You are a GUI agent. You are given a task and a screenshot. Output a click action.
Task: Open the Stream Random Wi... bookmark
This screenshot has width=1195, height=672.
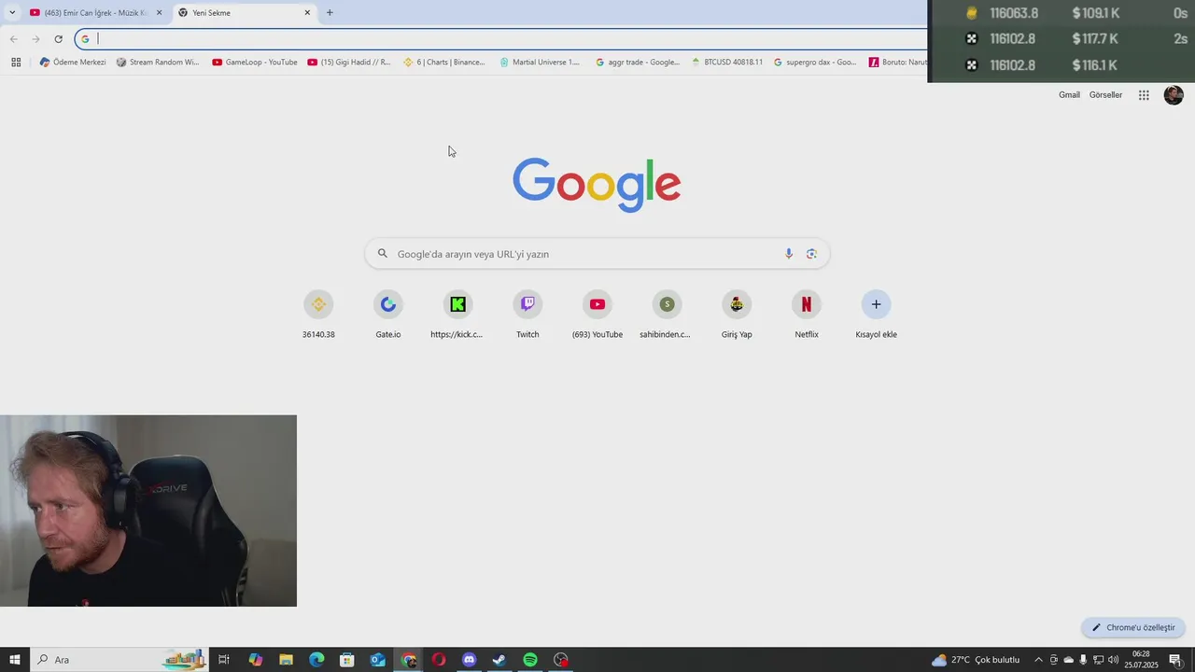click(158, 63)
